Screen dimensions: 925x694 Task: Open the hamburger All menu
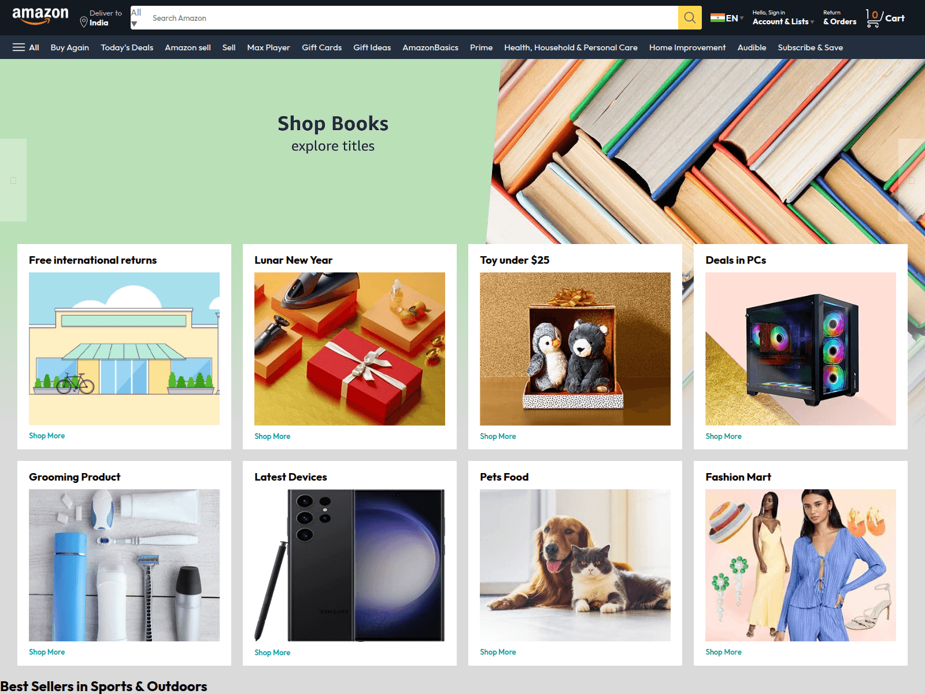tap(26, 47)
